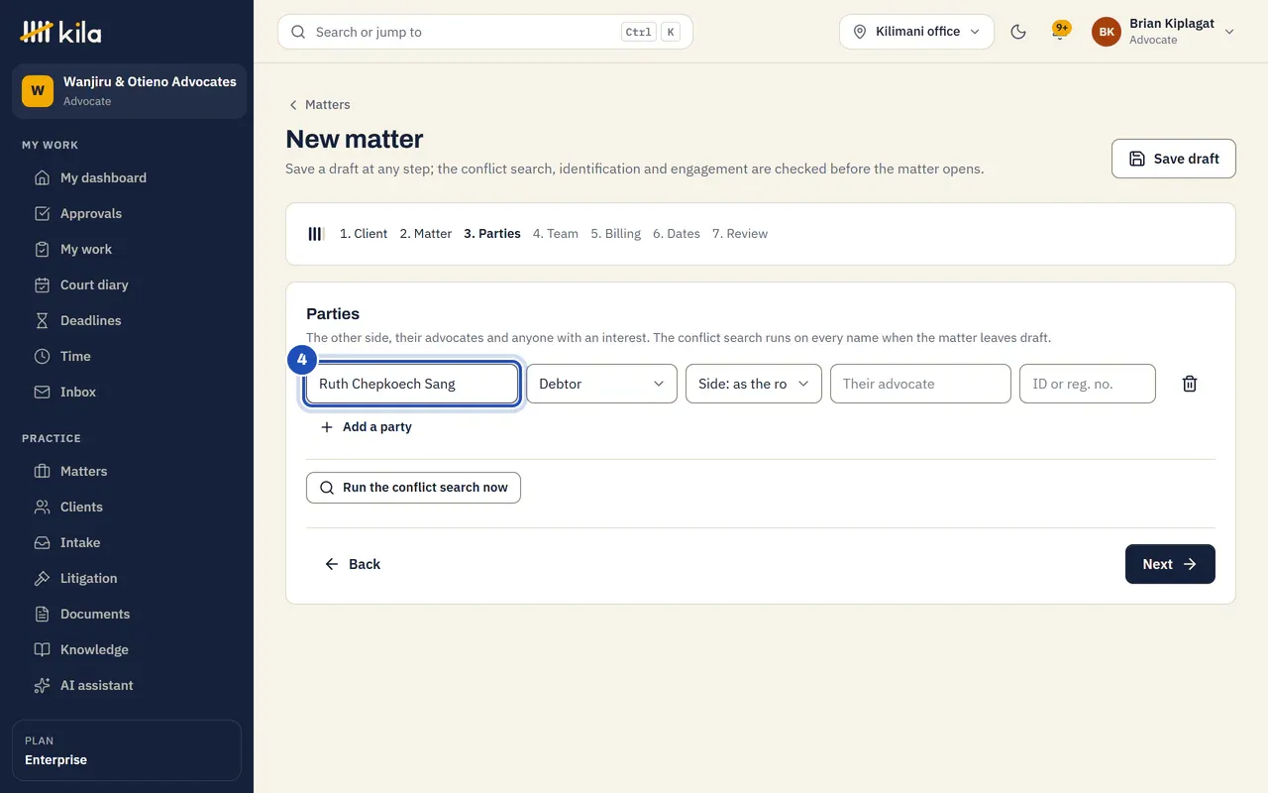The image size is (1268, 793).
Task: Delete the Ruth Chepkoech Sang party row
Action: coord(1190,384)
